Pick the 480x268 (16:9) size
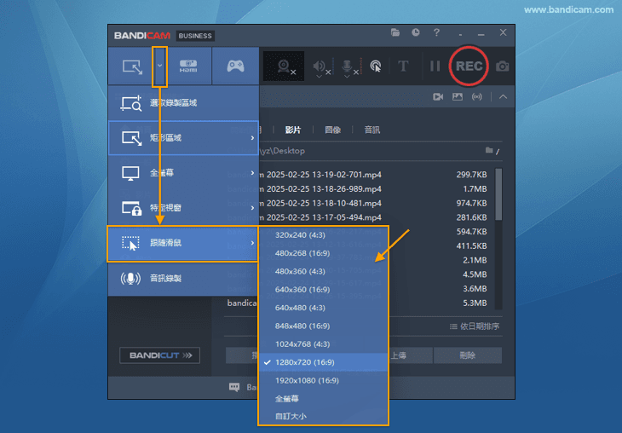The height and width of the screenshot is (433, 622). point(323,253)
